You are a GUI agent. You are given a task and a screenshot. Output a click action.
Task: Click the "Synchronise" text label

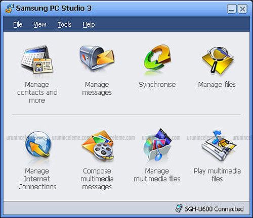[x=157, y=85]
